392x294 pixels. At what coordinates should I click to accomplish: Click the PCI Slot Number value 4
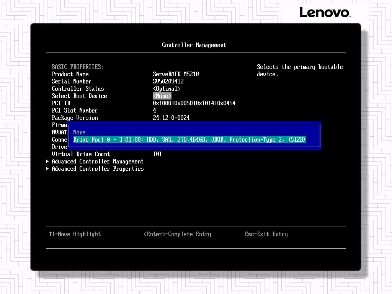coord(154,111)
